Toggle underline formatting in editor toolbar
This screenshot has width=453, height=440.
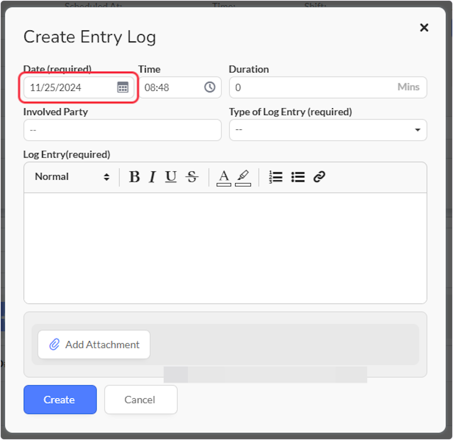click(x=171, y=177)
